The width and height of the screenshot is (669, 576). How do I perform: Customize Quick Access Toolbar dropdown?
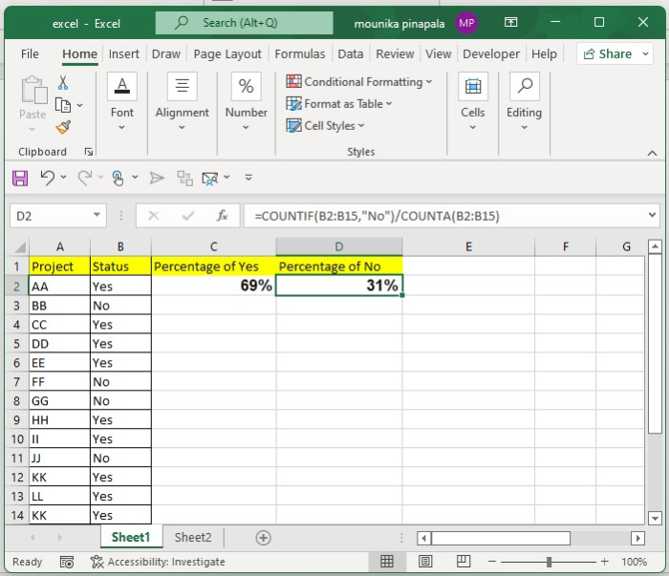pyautogui.click(x=248, y=178)
